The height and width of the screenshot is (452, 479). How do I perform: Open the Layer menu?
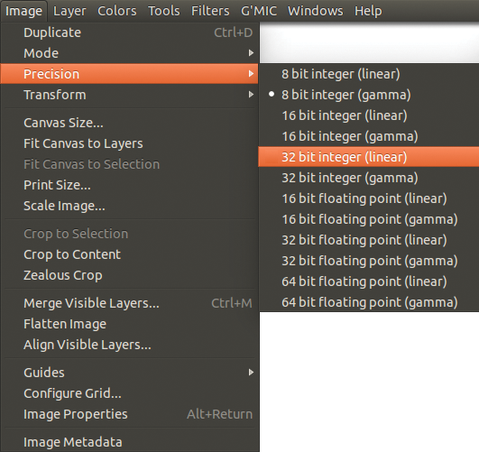pos(69,11)
